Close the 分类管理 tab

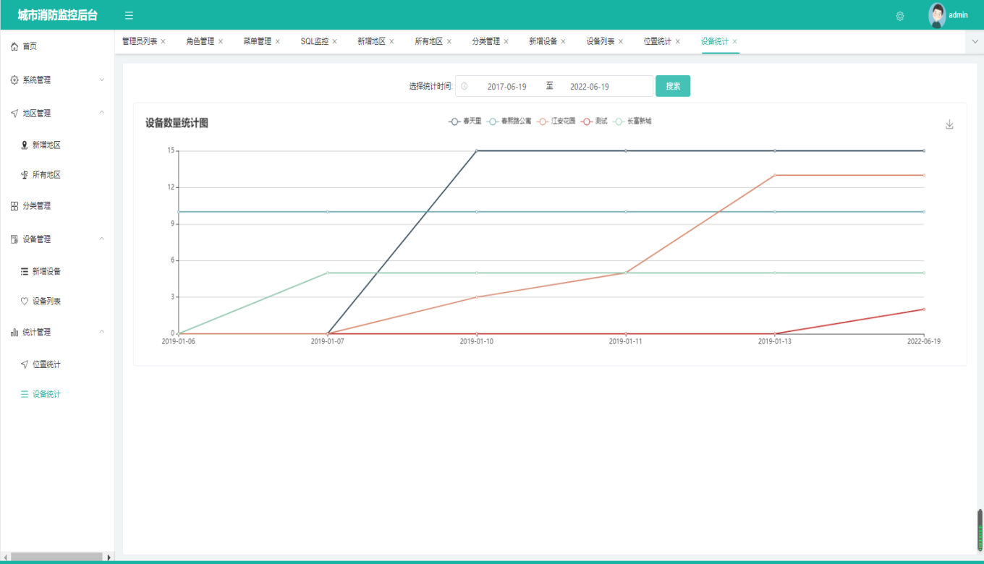tap(506, 41)
